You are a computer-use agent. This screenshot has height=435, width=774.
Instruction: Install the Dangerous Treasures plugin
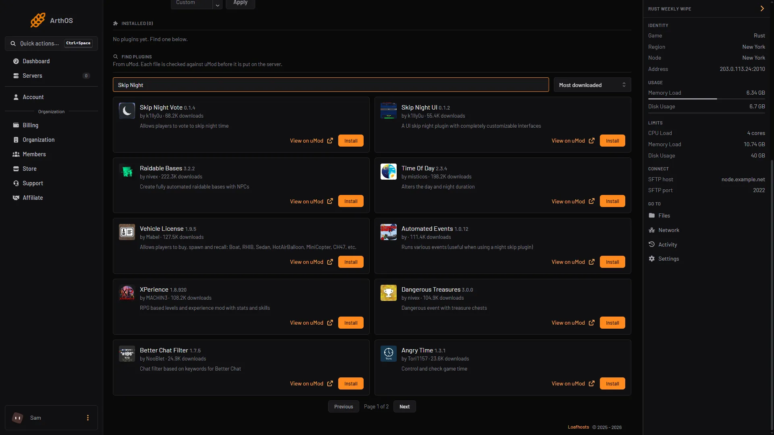click(612, 323)
